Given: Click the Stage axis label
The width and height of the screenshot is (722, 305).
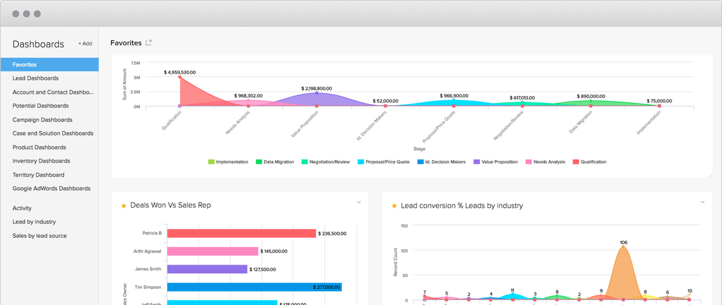Looking at the screenshot, I should tap(419, 149).
